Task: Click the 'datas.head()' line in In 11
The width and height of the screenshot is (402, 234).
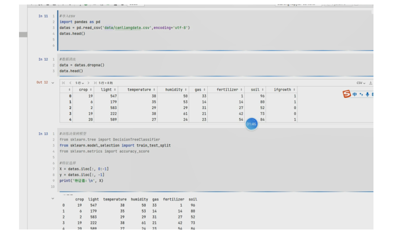Action: click(x=72, y=33)
